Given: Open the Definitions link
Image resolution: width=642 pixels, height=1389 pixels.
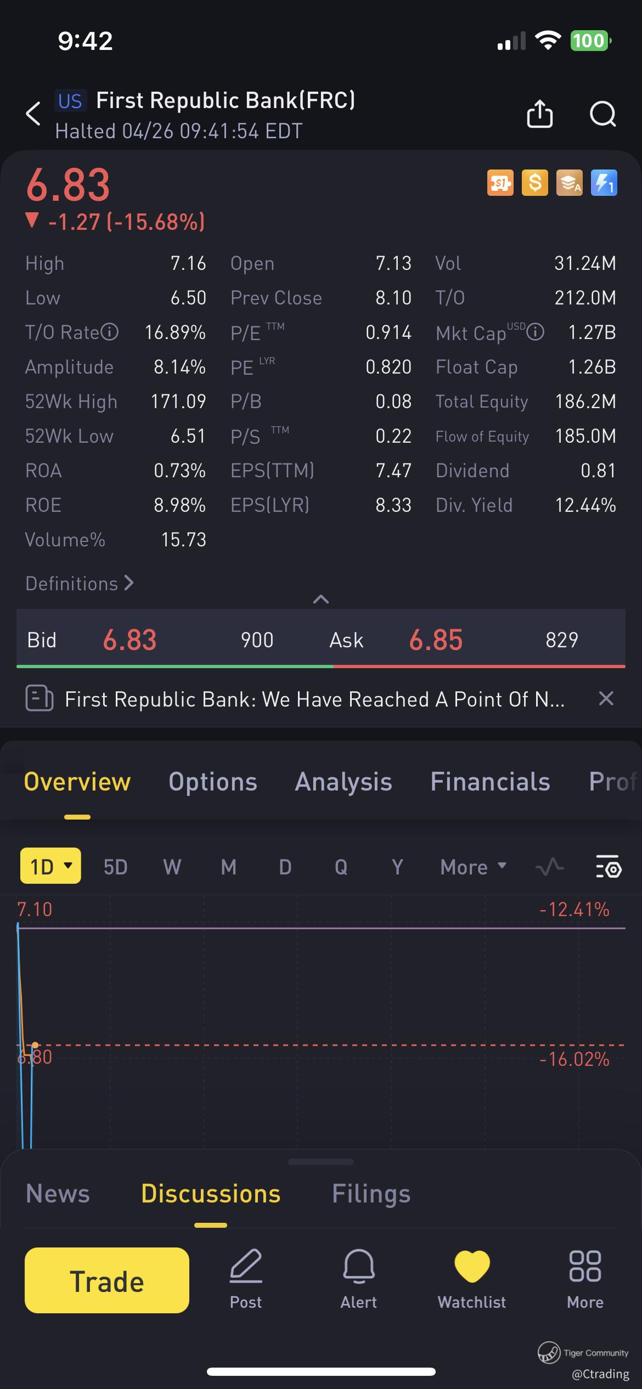Looking at the screenshot, I should click(x=80, y=583).
